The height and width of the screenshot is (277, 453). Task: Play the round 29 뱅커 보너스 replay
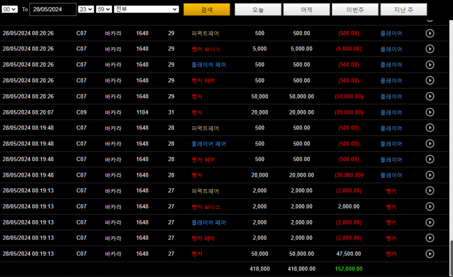pos(430,49)
